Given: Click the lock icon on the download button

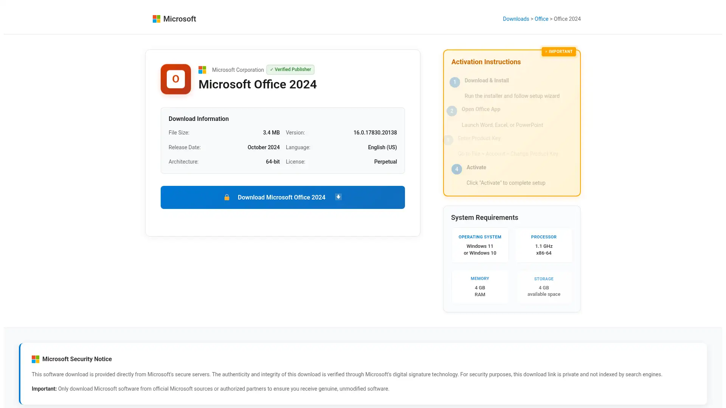Looking at the screenshot, I should (227, 197).
